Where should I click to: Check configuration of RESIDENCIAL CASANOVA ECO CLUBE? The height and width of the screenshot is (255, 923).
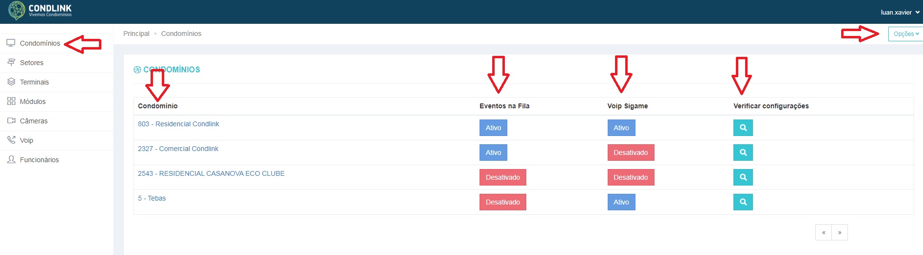click(743, 177)
